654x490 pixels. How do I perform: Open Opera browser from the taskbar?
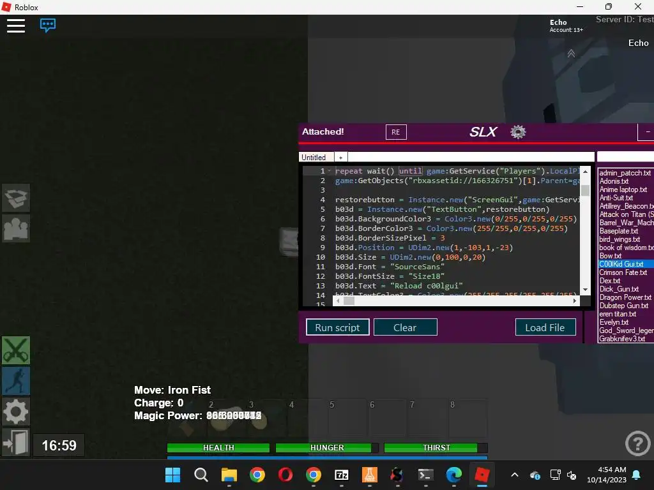[285, 475]
